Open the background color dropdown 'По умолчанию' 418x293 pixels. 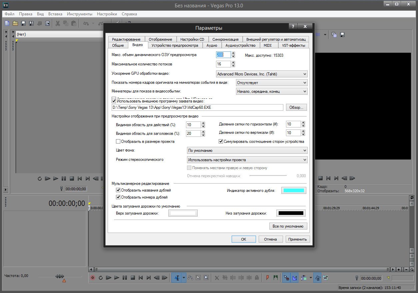click(x=247, y=151)
